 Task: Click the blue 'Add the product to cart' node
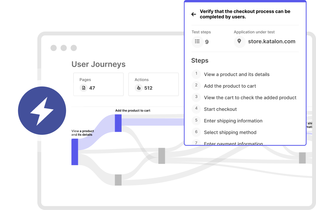coord(118,123)
